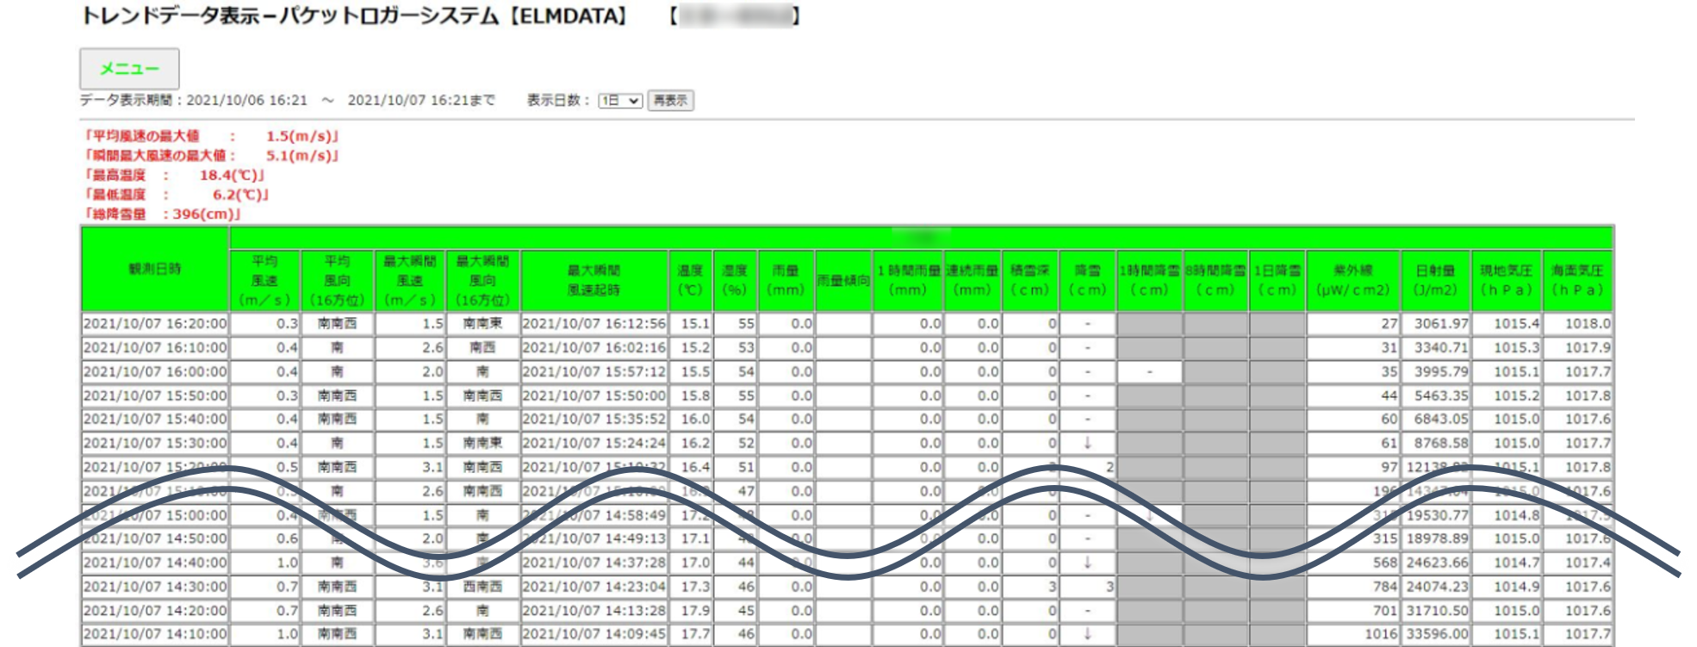The width and height of the screenshot is (1697, 647).
Task: Select the 観測日時 column header
Action: 155,269
